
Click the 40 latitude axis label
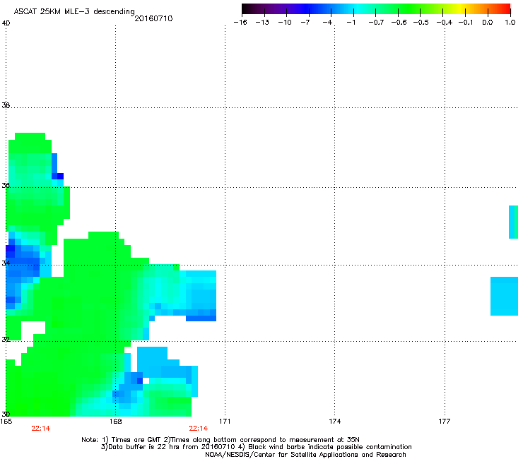(x=6, y=23)
